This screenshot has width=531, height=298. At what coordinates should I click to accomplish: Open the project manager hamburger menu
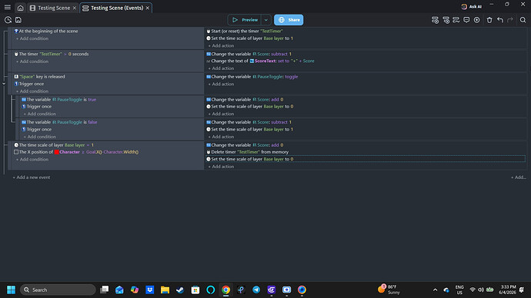(x=8, y=8)
